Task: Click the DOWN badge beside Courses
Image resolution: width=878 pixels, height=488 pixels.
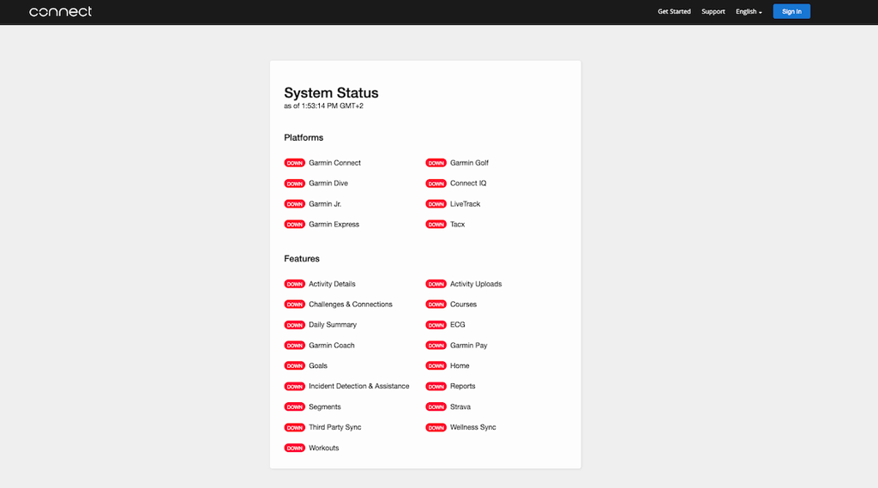Action: click(x=436, y=304)
